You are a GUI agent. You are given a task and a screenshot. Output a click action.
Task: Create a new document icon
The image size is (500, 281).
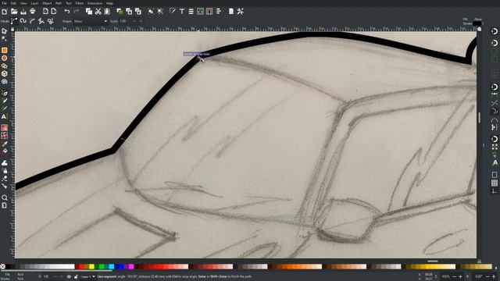5,12
